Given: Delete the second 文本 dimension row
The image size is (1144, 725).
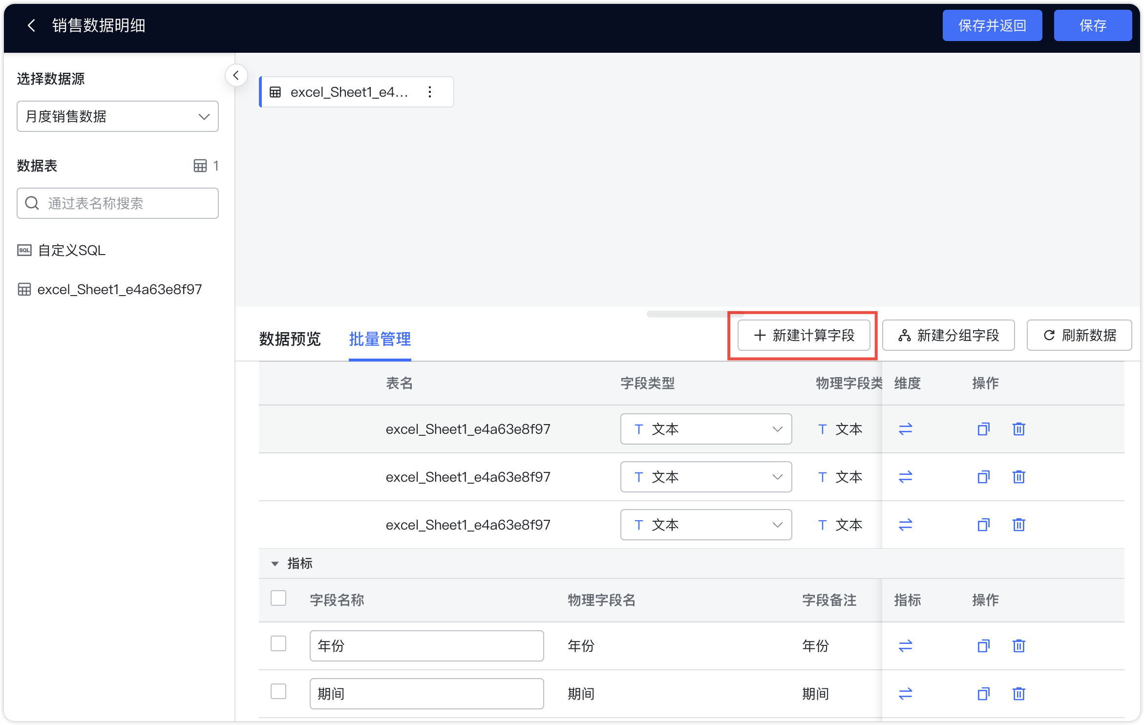Looking at the screenshot, I should [1019, 477].
